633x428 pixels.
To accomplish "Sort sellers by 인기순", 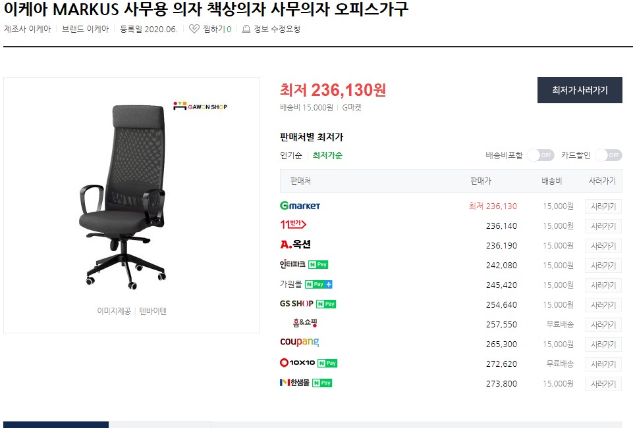I will 291,156.
